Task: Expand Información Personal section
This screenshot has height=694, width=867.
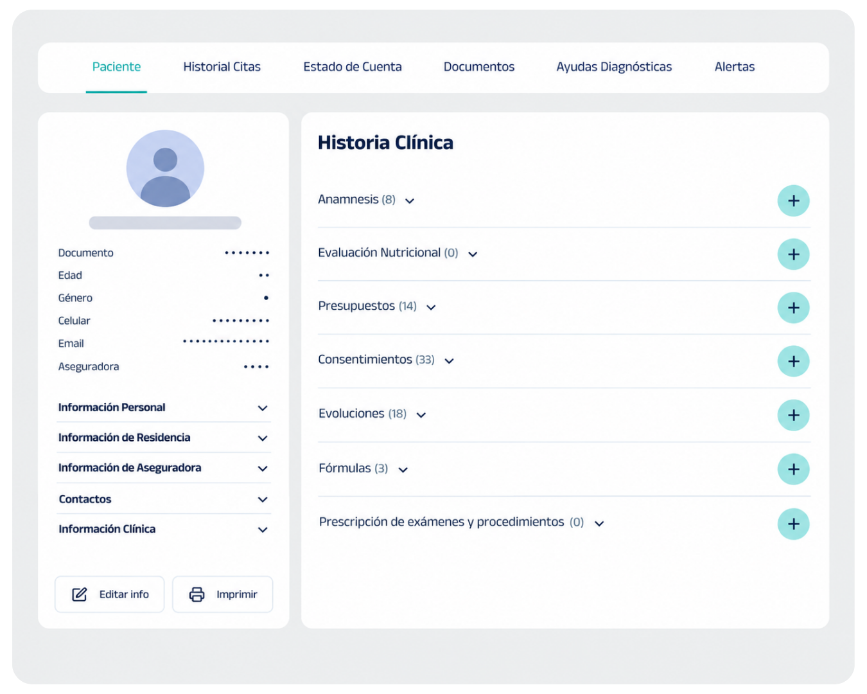Action: click(x=164, y=407)
